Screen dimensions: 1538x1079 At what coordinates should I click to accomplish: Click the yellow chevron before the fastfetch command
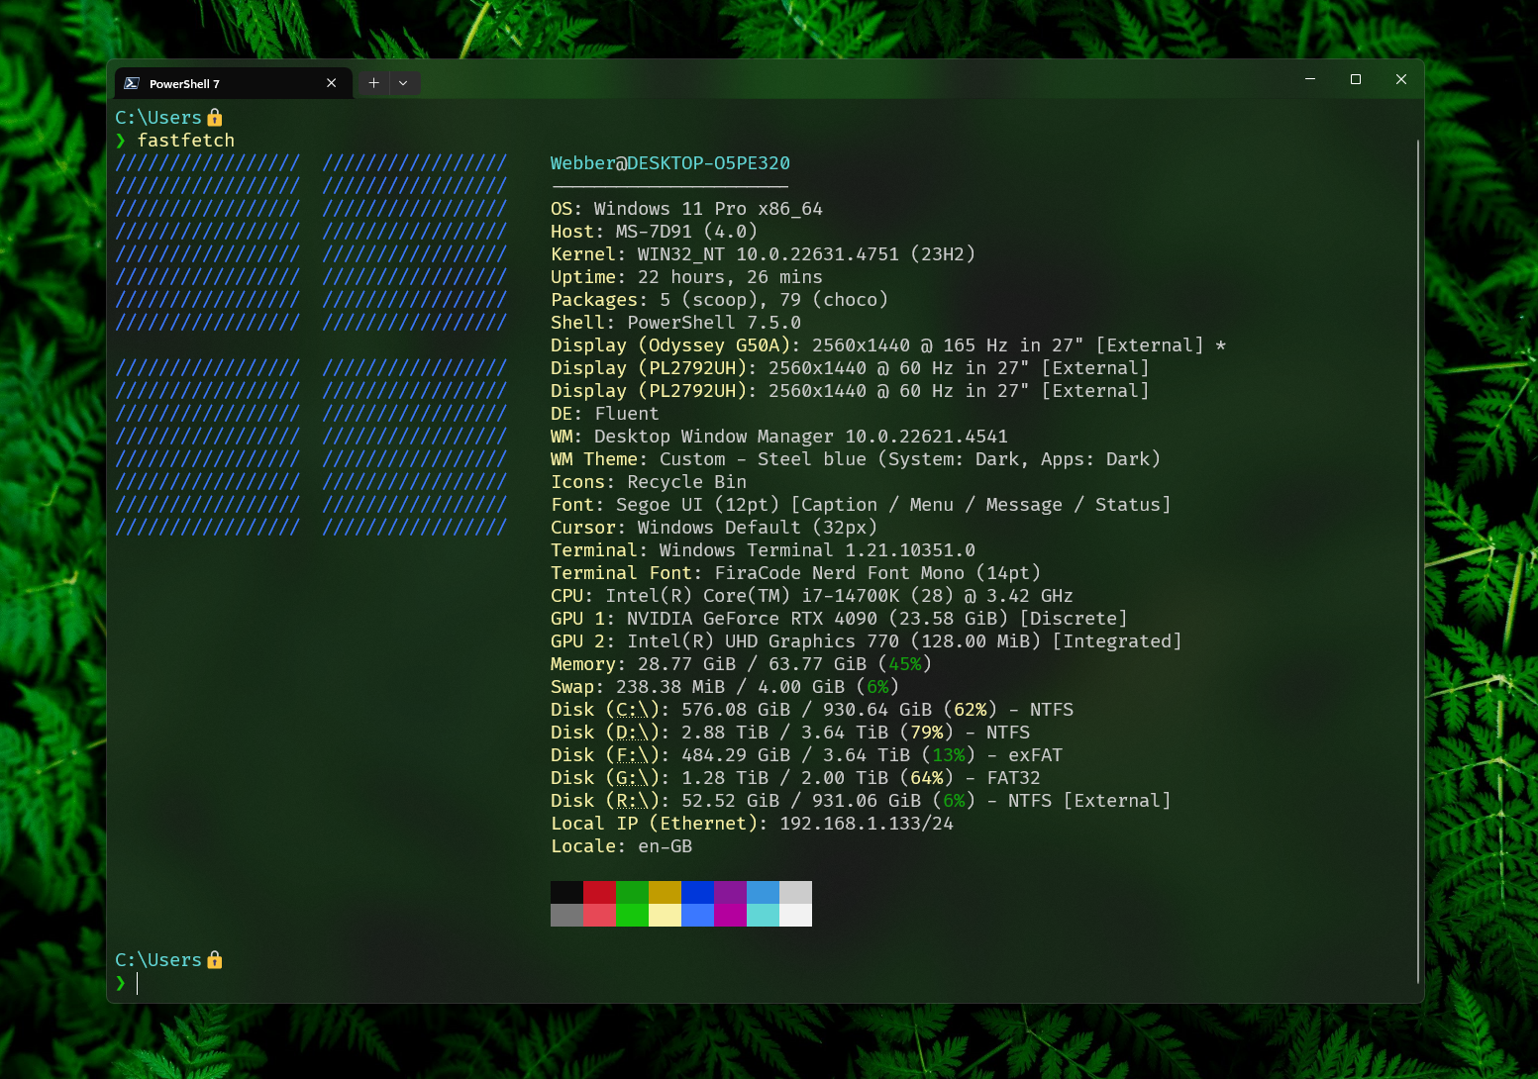(x=121, y=141)
